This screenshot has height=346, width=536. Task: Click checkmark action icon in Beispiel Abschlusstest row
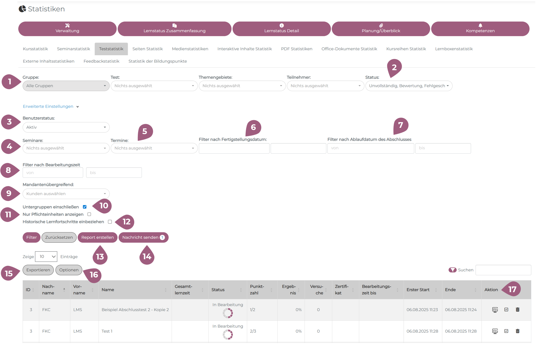506,310
